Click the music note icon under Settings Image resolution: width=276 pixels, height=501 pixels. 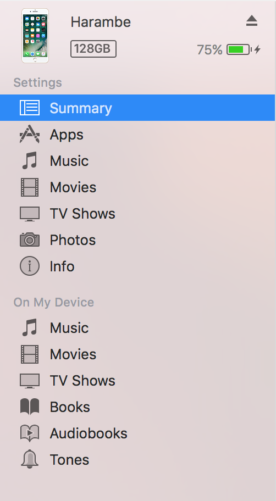30,160
